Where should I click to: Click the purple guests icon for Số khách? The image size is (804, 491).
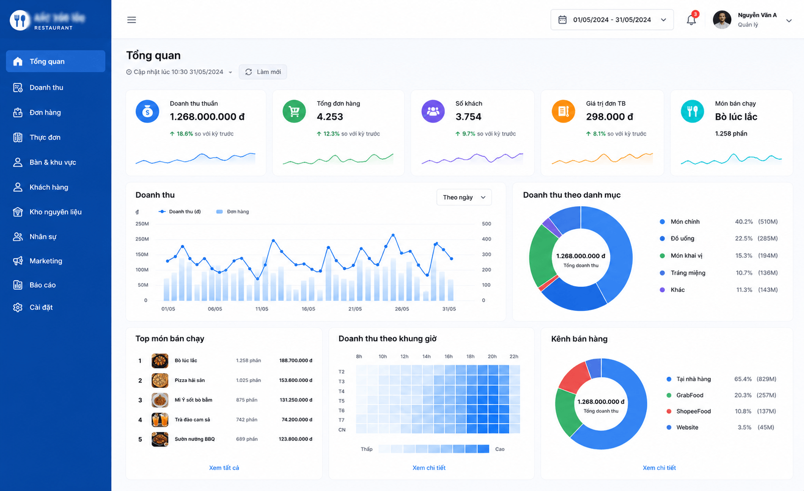pos(433,111)
